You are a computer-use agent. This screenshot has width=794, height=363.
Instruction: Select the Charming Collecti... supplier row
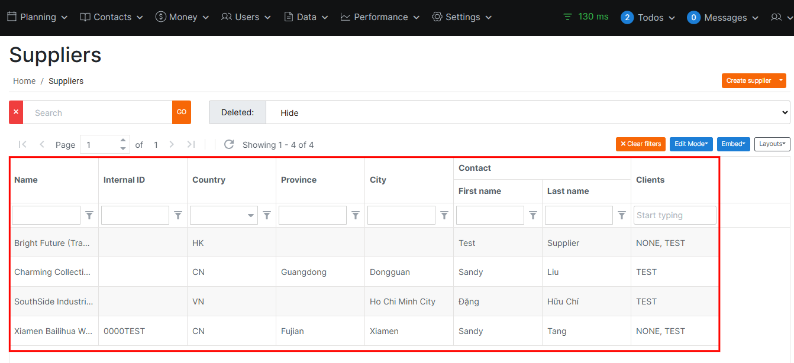coord(364,272)
